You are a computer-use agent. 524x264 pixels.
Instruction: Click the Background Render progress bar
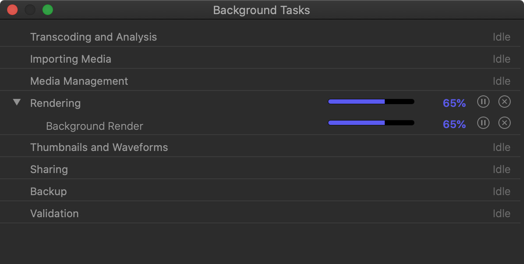(371, 123)
